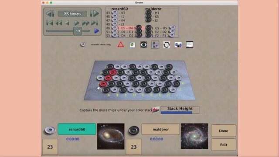This screenshot has height=157, width=279.
Task: Click the uppermost red DVONN ring
Action: 113,72
